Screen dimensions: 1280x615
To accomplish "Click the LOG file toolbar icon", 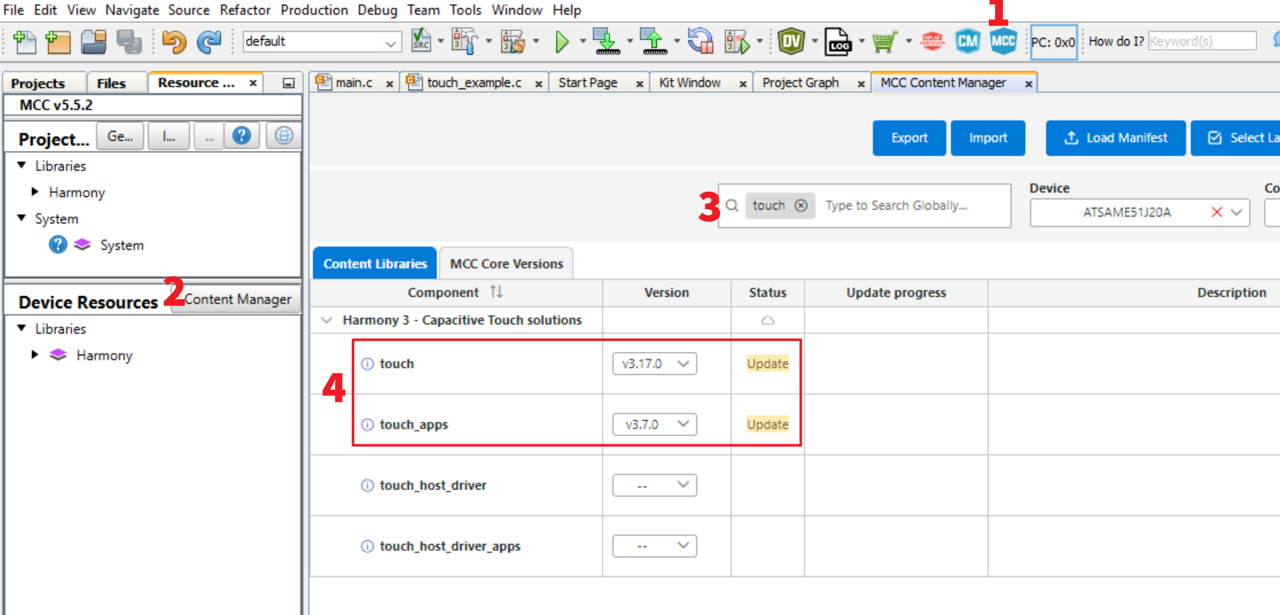I will [838, 41].
